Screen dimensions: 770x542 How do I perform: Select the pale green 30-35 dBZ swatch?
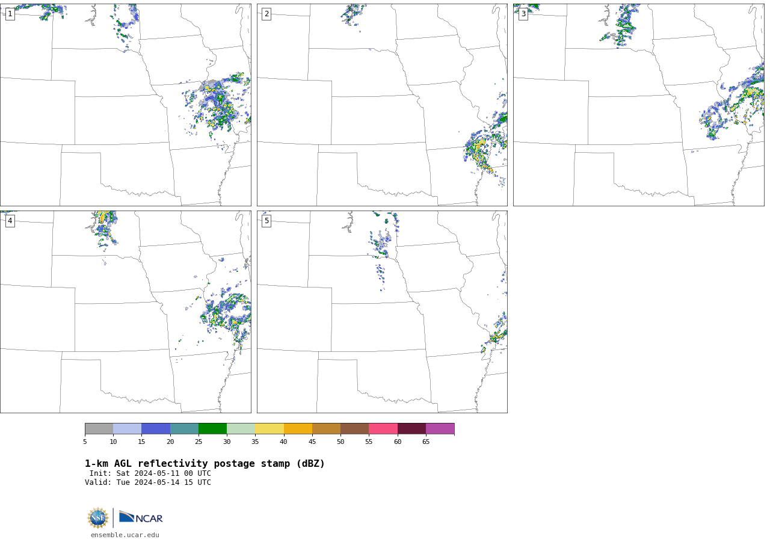coord(241,429)
